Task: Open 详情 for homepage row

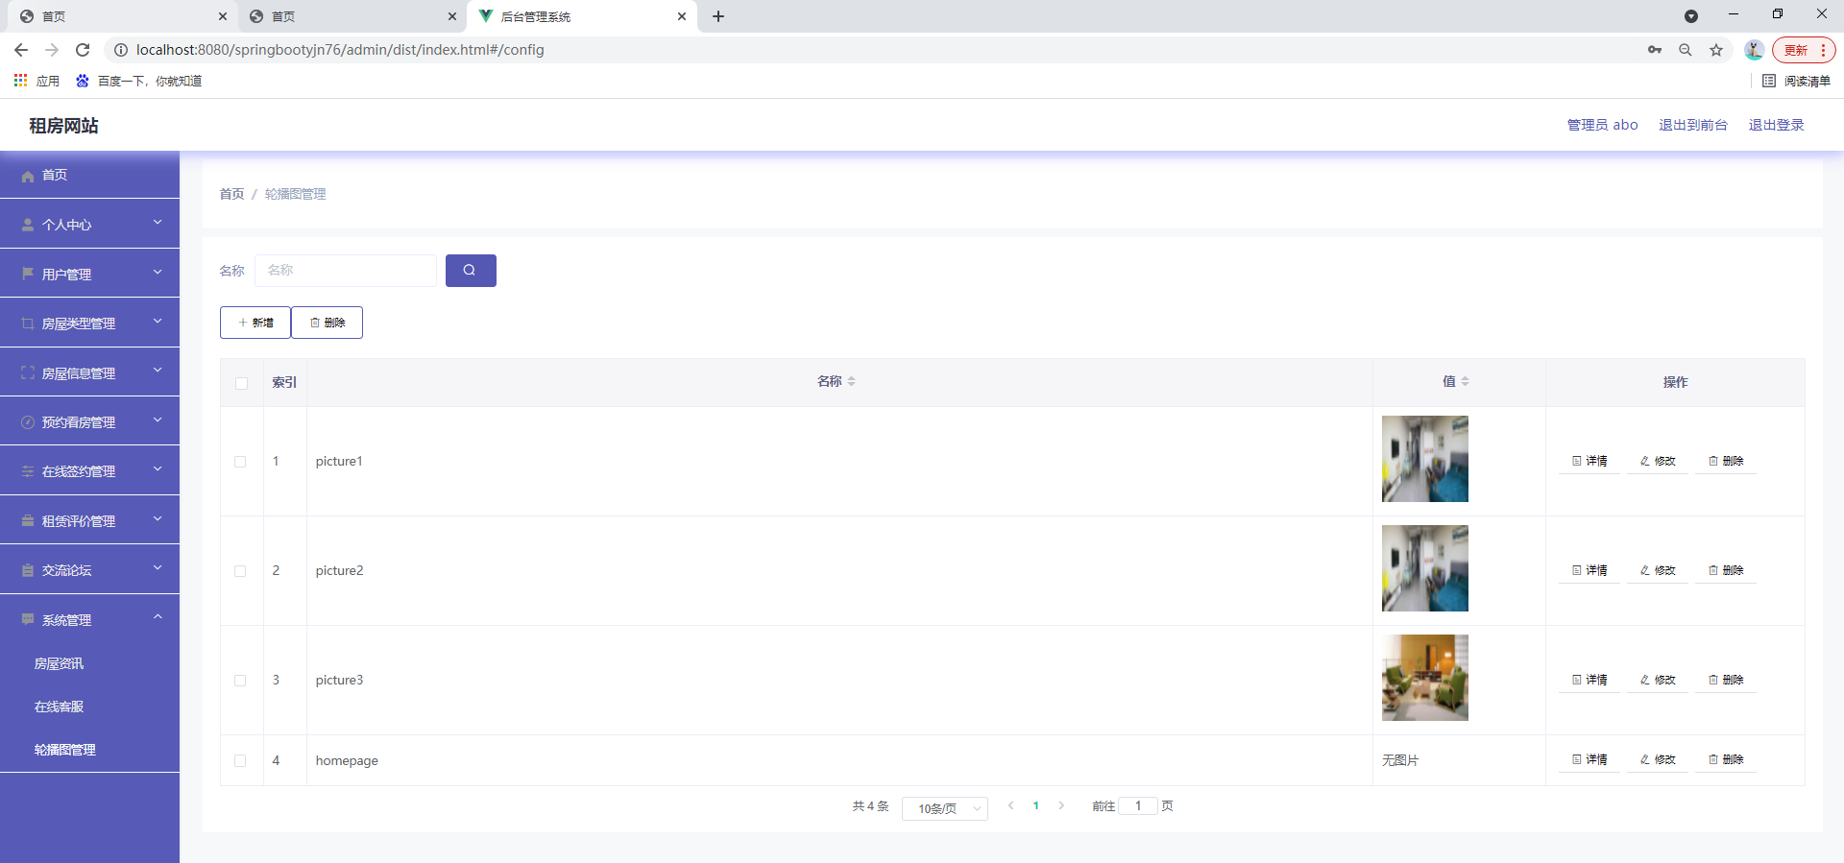Action: [1589, 760]
